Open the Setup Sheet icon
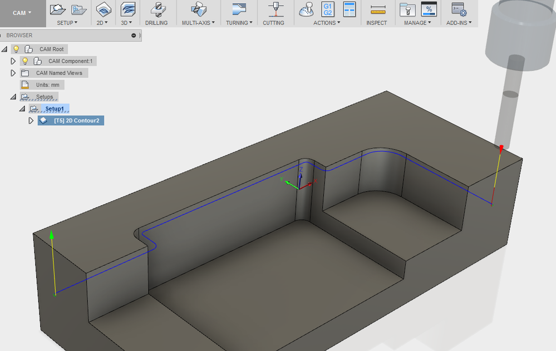 click(x=350, y=9)
